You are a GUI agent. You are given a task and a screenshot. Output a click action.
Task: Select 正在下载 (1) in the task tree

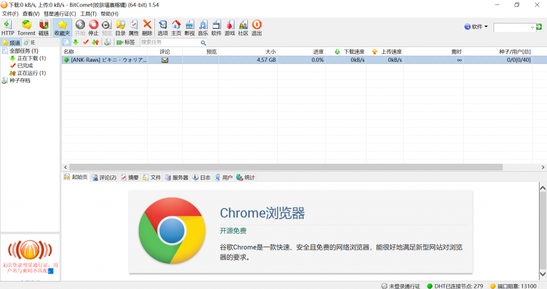point(31,58)
